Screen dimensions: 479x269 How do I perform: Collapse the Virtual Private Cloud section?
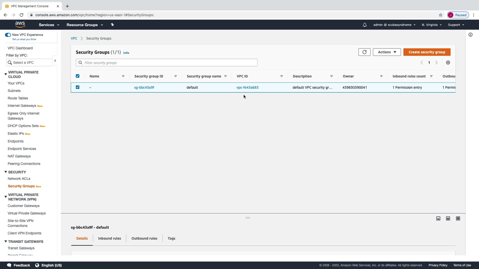[x=6, y=74]
